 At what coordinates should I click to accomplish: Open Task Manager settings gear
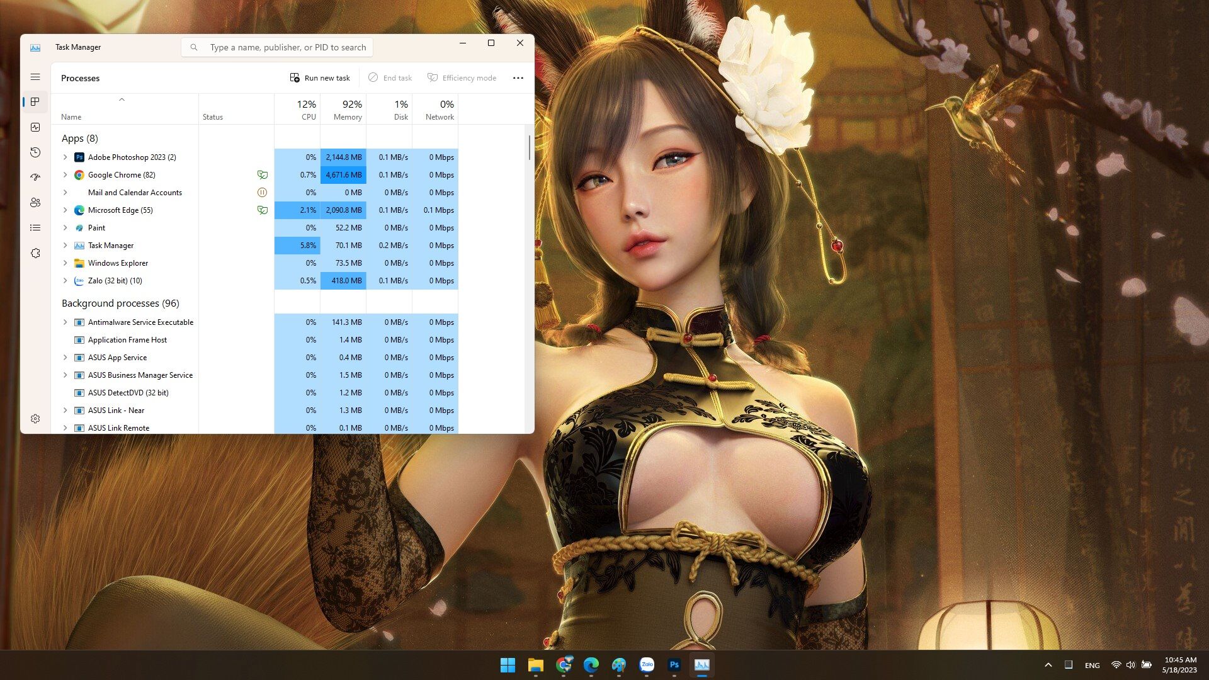(35, 419)
